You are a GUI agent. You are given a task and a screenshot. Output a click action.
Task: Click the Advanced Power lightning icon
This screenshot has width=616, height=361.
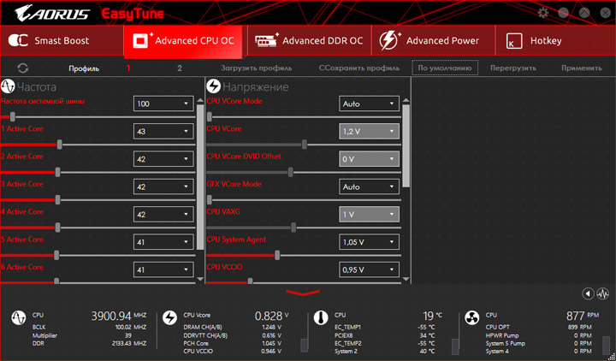click(389, 40)
